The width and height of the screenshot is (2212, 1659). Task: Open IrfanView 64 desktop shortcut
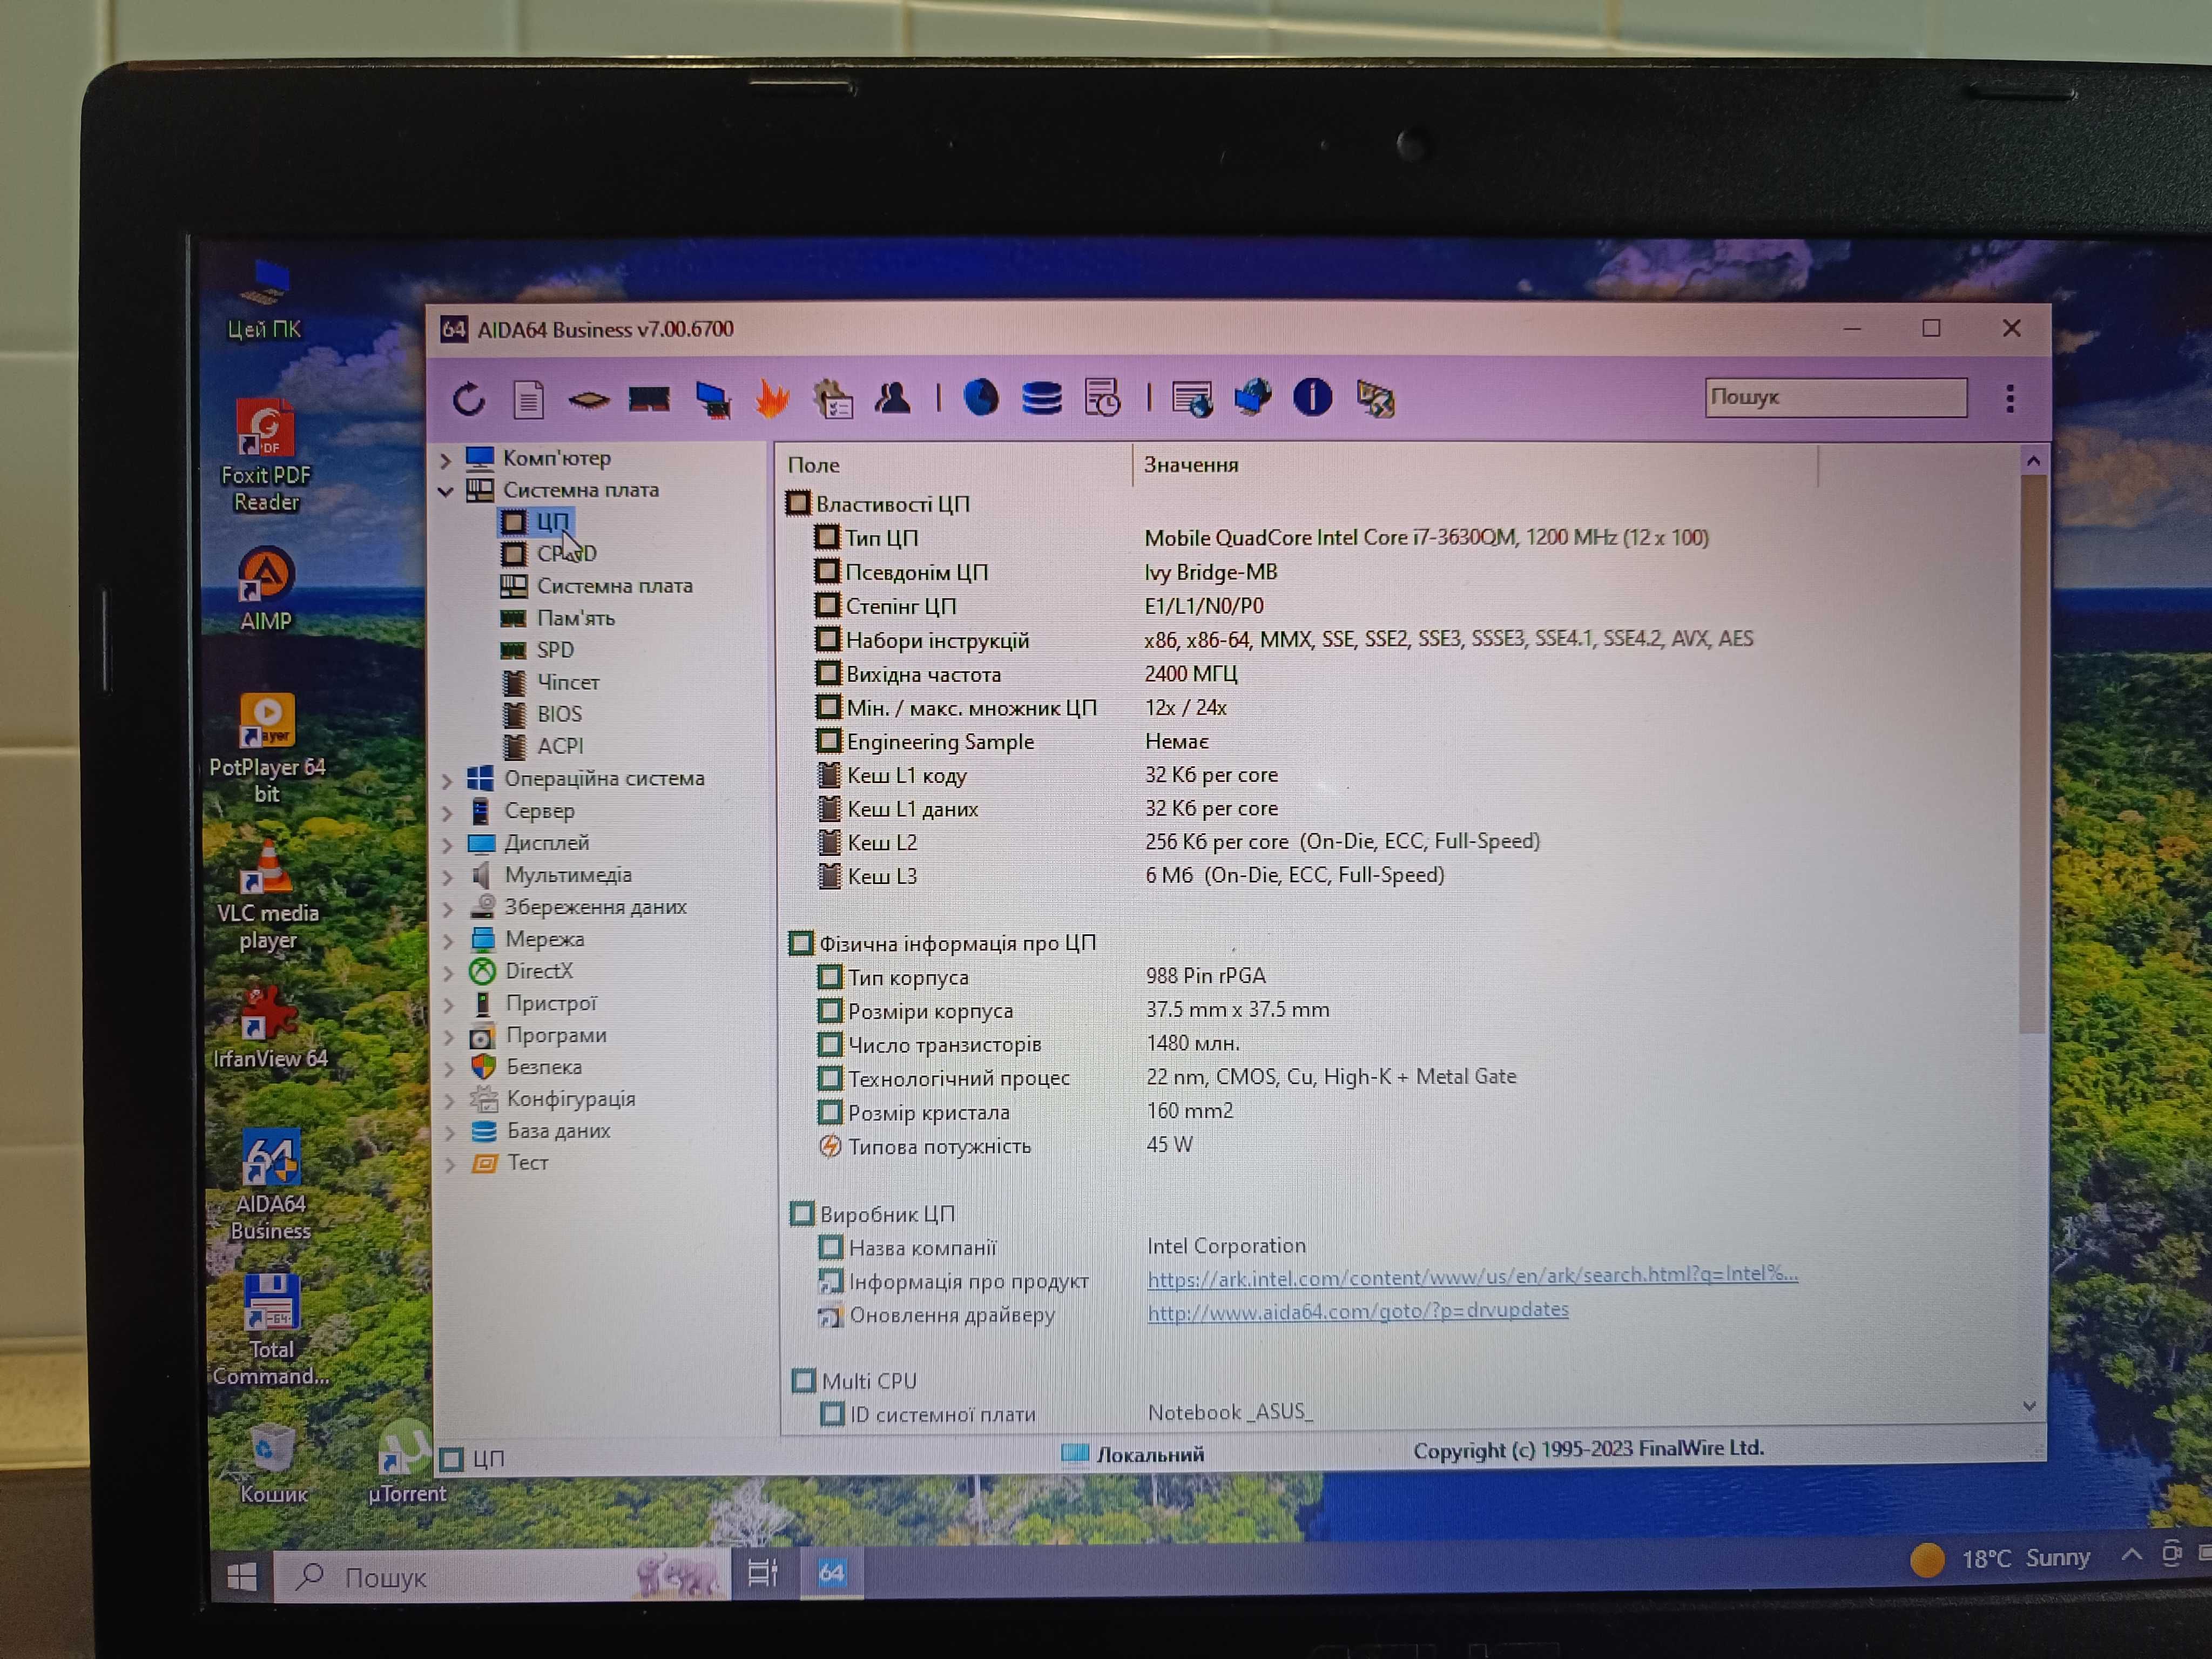[270, 1027]
